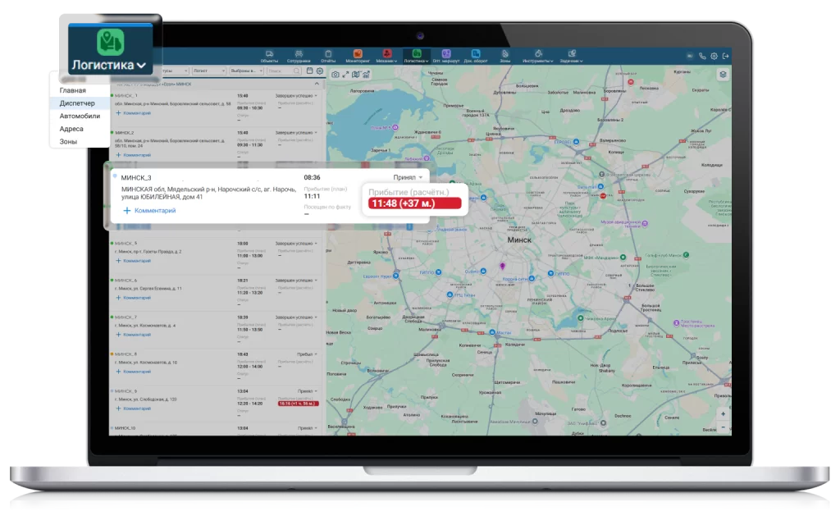Open the Мониторинг module icon
The height and width of the screenshot is (525, 840).
click(358, 56)
